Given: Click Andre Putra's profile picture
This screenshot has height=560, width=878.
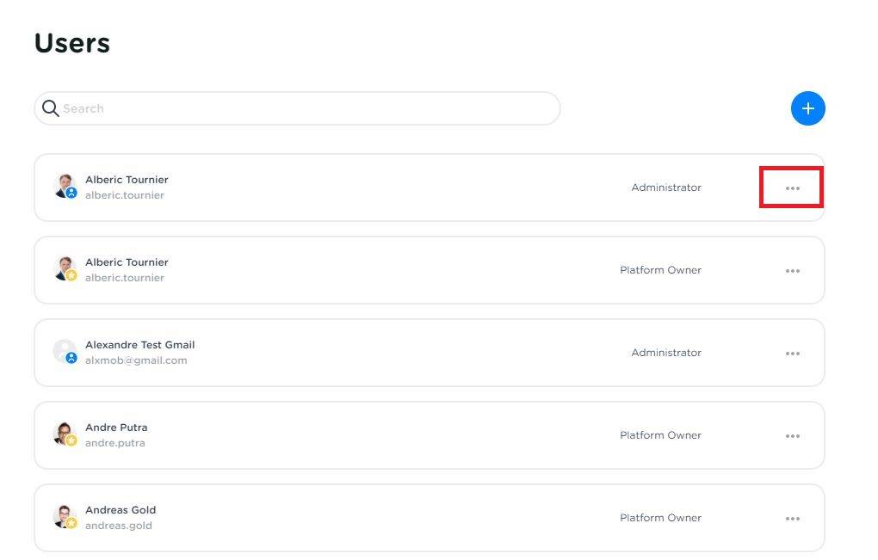Looking at the screenshot, I should (65, 434).
